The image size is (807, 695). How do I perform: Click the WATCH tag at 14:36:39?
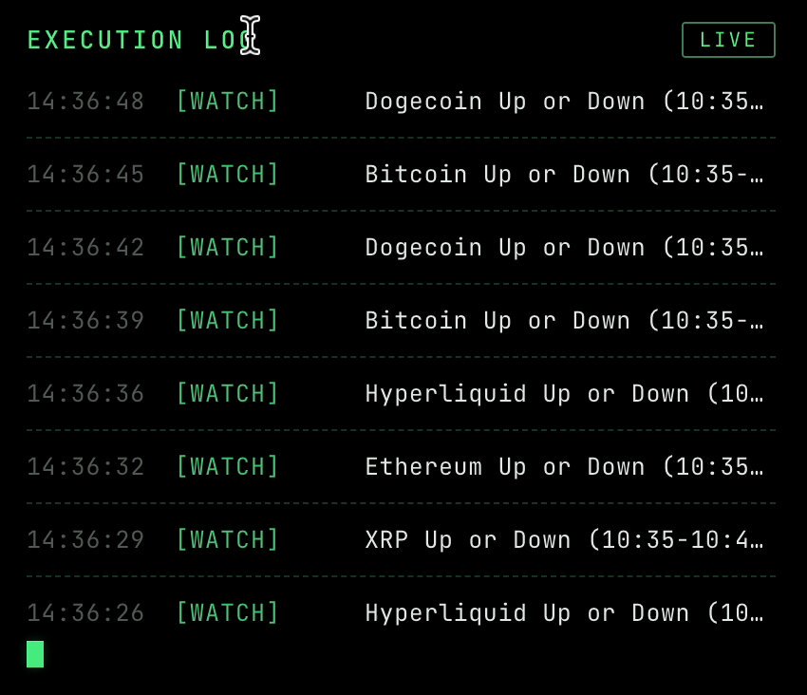click(228, 320)
